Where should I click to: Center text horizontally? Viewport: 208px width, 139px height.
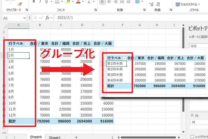pyautogui.click(x=109, y=2)
